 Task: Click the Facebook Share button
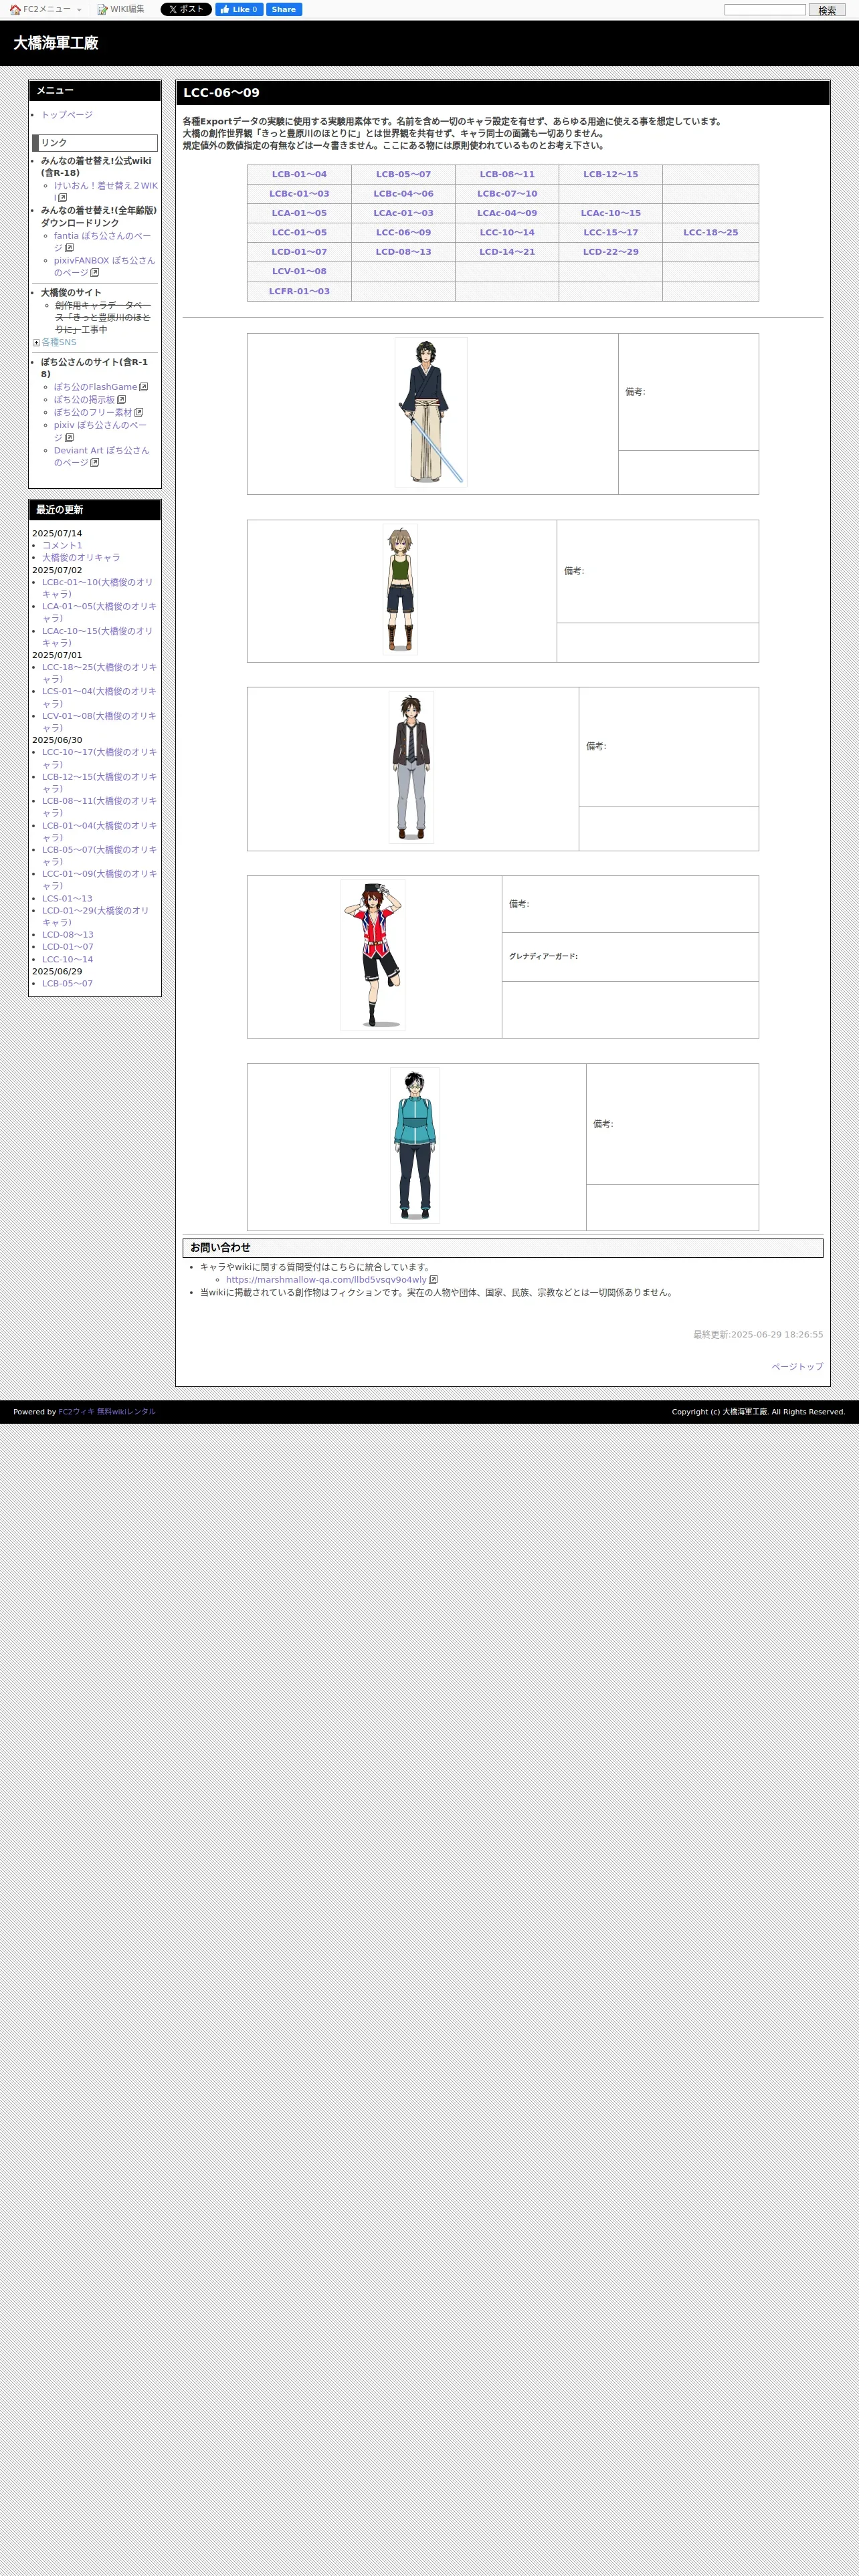[284, 10]
